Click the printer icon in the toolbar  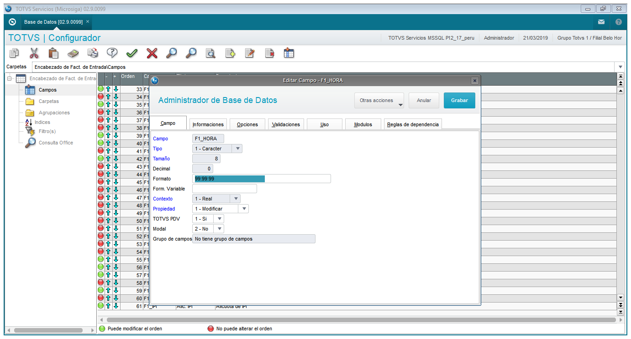93,53
